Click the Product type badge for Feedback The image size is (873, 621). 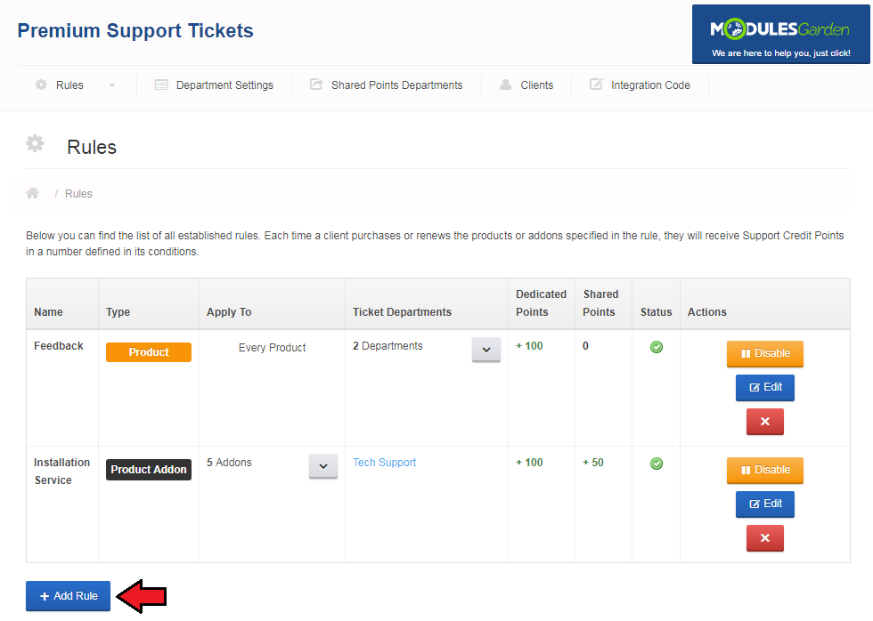[x=149, y=352]
